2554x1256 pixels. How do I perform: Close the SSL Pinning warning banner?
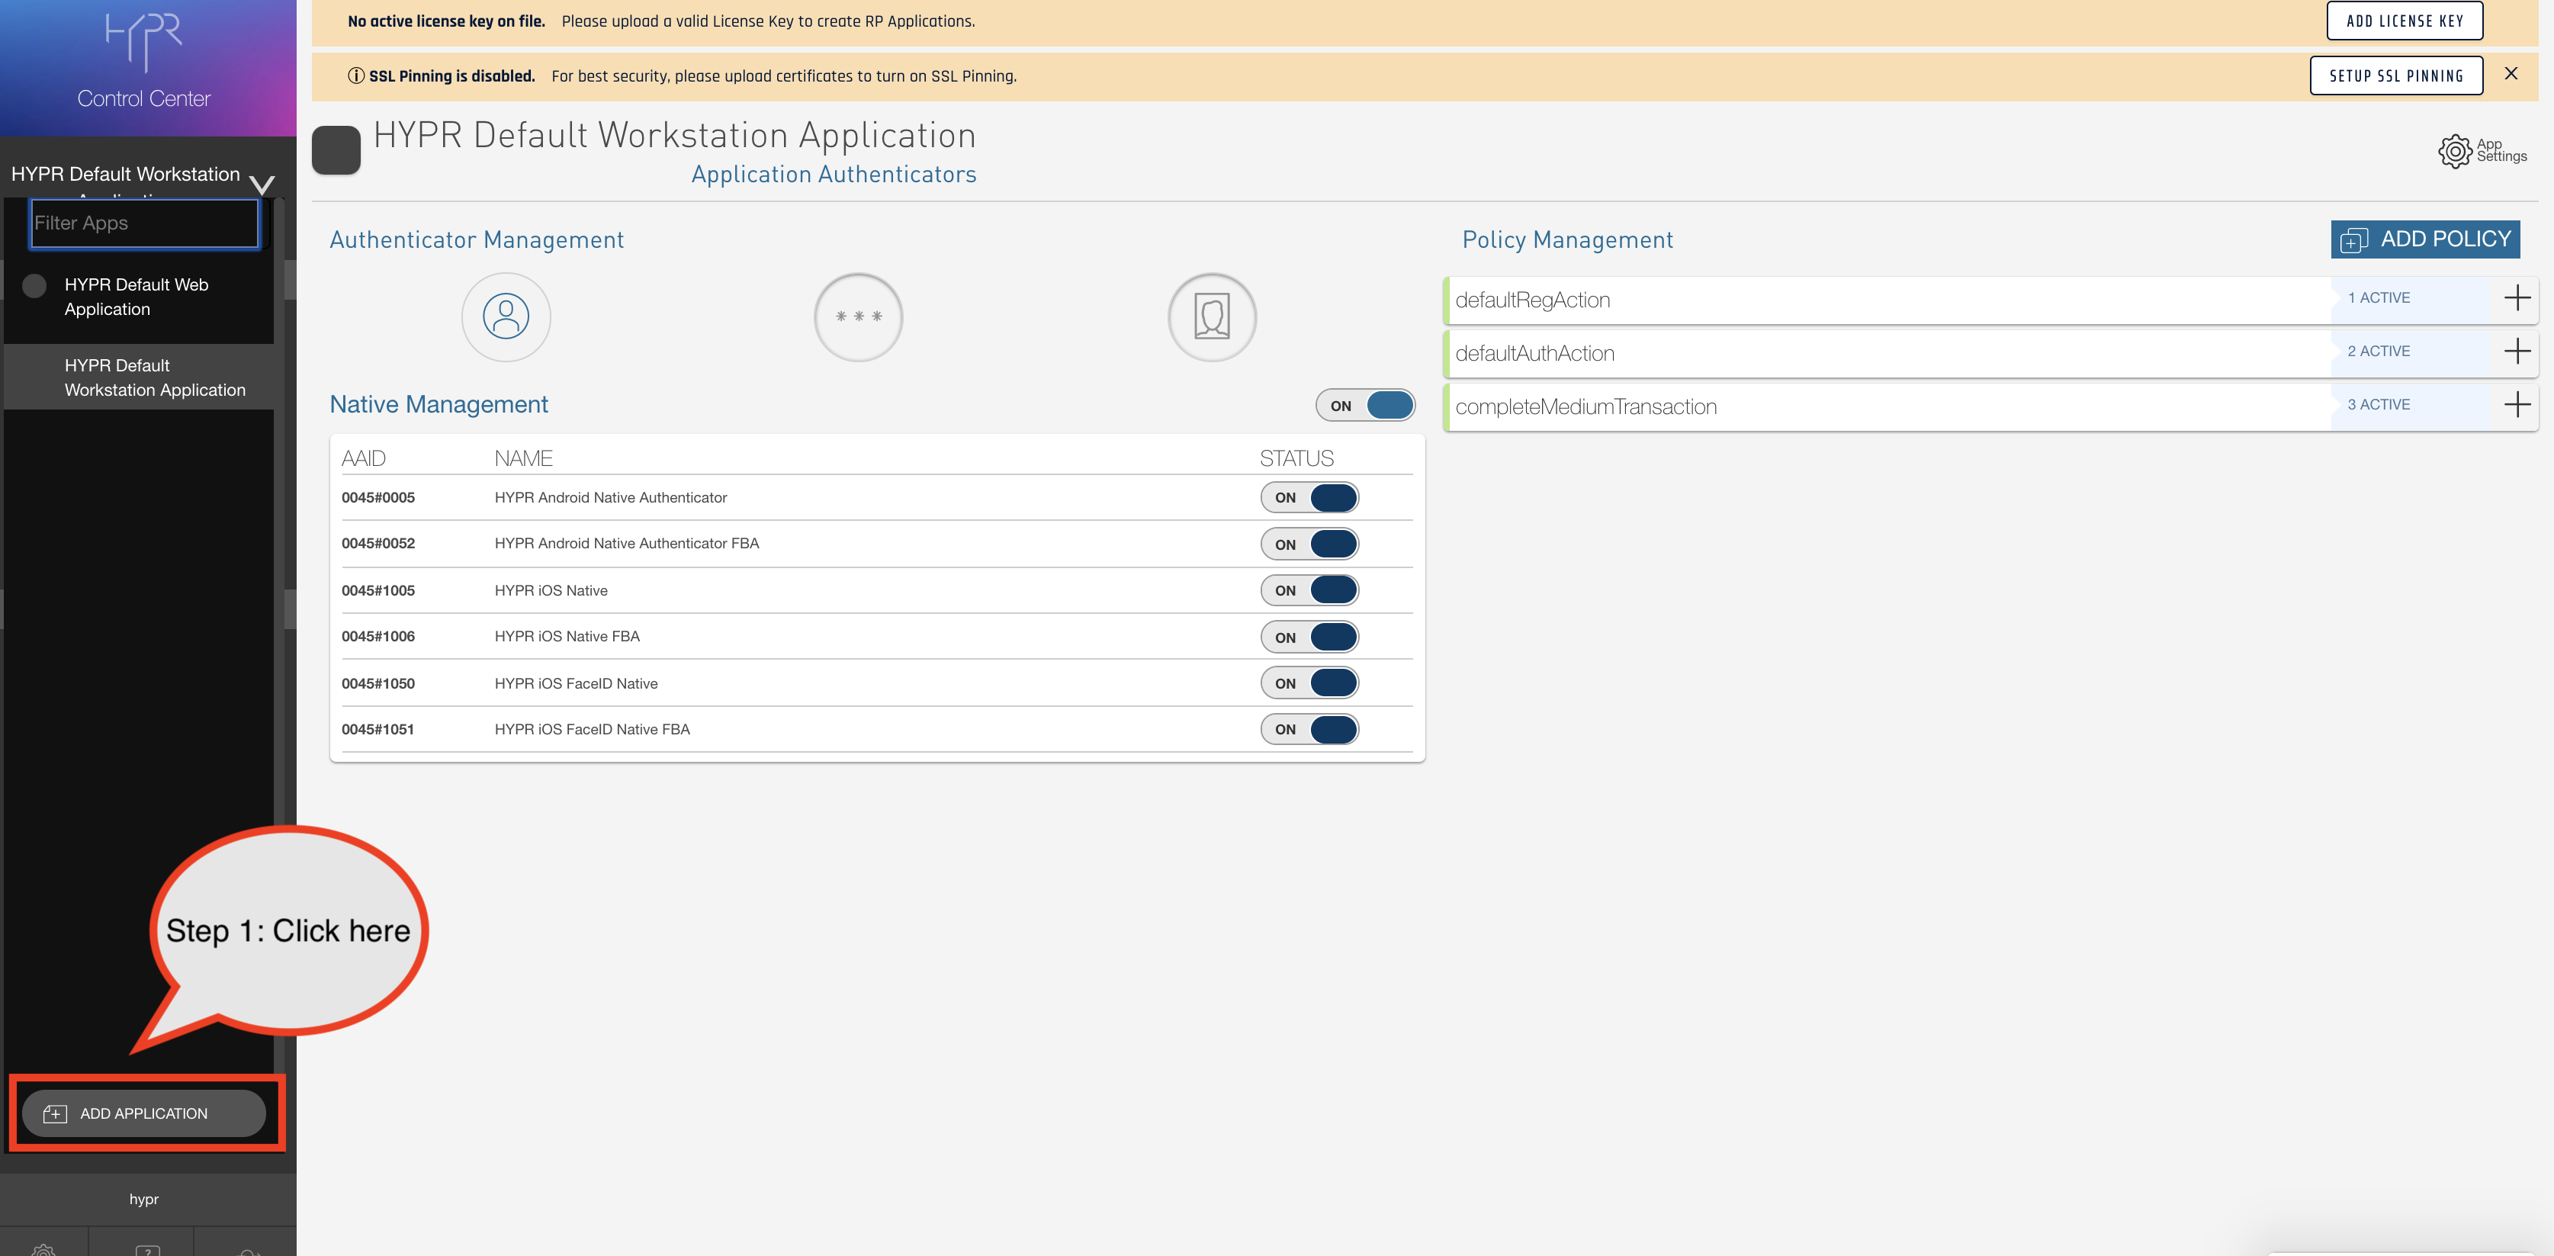(2511, 74)
